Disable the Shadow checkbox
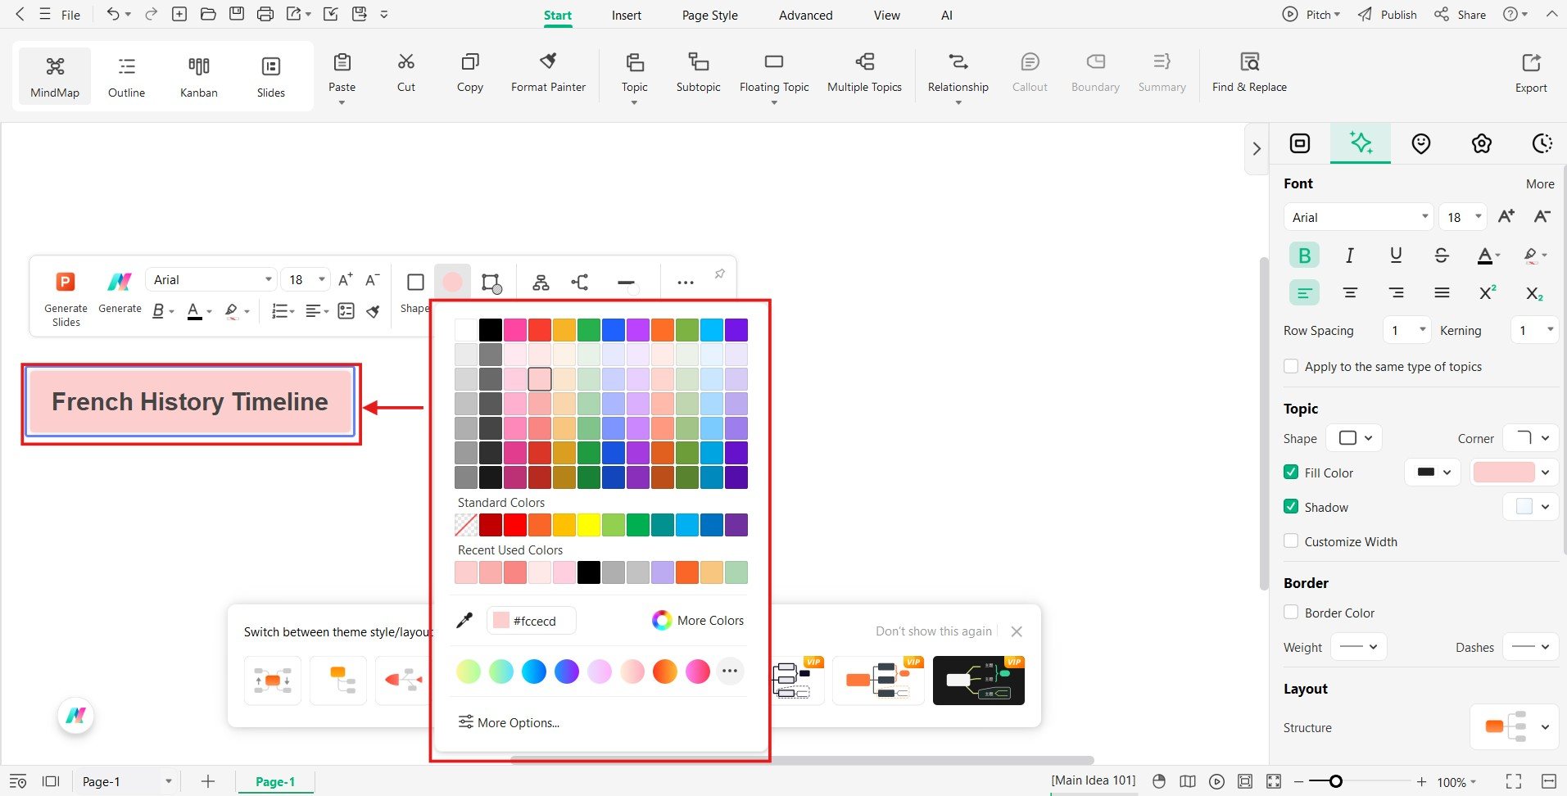This screenshot has width=1567, height=796. click(1291, 506)
